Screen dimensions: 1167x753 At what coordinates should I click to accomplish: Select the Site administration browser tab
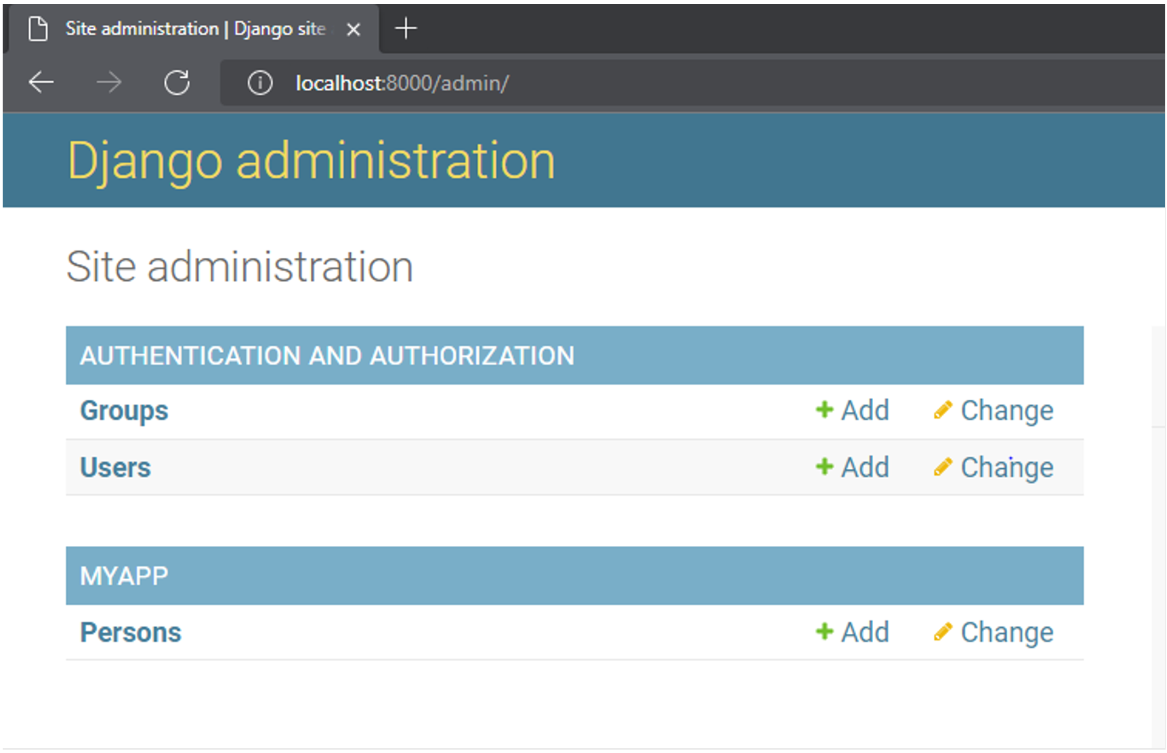pyautogui.click(x=195, y=28)
